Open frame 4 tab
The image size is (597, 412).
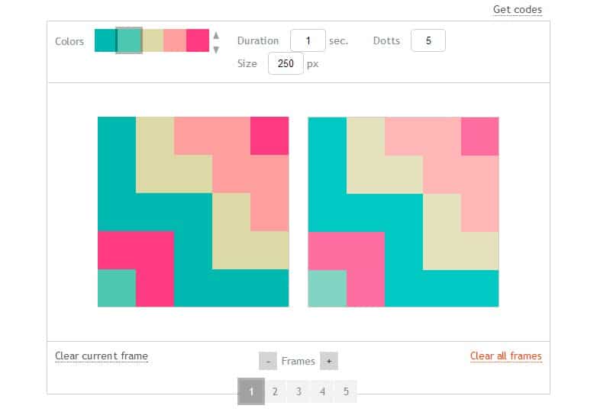pyautogui.click(x=322, y=391)
